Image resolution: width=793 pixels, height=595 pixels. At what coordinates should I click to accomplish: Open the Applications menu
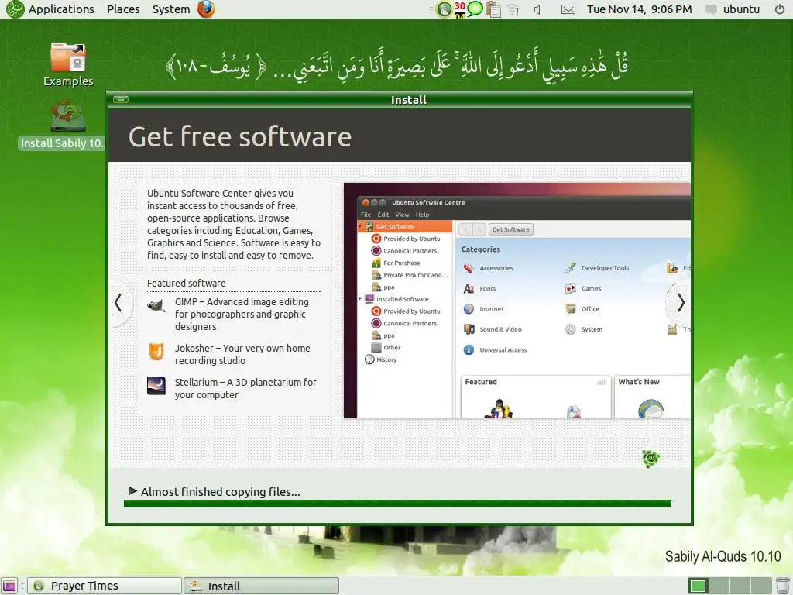pos(60,9)
